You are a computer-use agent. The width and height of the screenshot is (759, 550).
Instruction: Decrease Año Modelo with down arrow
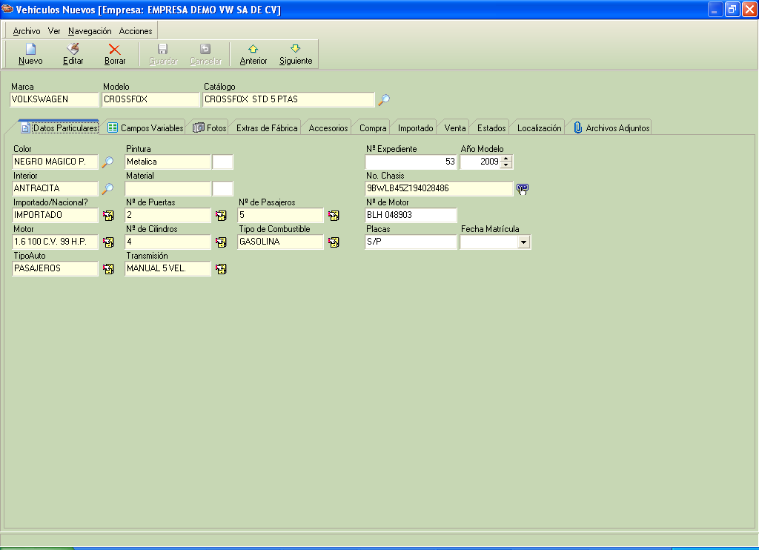[x=506, y=165]
